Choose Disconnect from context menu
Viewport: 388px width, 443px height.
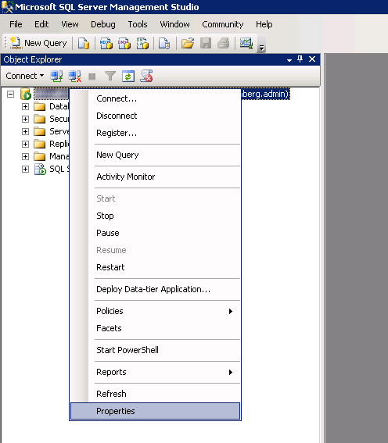click(155, 116)
